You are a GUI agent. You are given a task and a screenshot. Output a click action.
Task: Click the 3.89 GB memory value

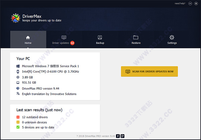[27, 77]
